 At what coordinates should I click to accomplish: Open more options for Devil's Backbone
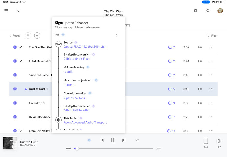coord(211,117)
